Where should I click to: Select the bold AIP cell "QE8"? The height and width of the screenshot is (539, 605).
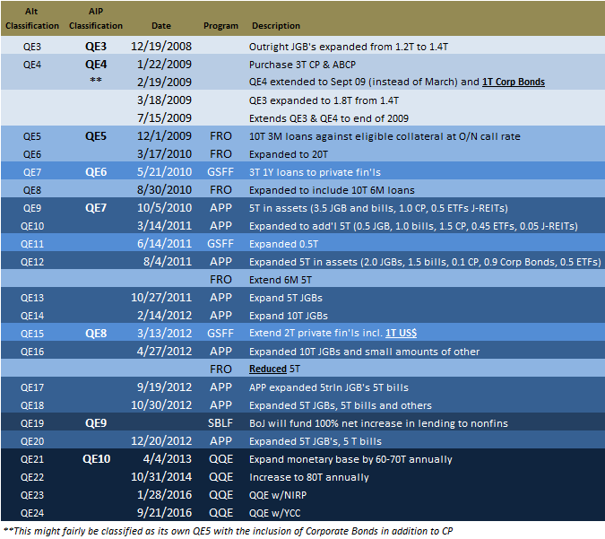click(x=96, y=334)
